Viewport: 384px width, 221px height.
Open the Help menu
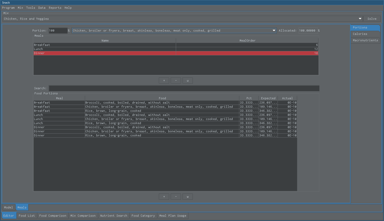pos(68,8)
